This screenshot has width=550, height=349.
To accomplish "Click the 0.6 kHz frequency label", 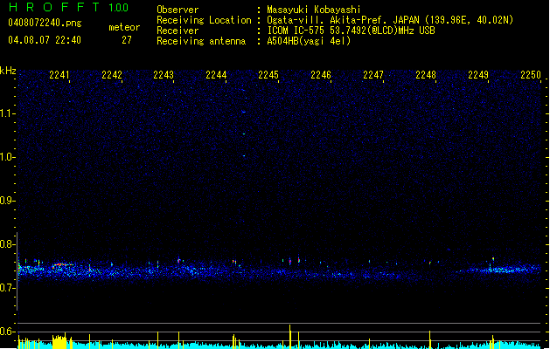I will (x=7, y=332).
